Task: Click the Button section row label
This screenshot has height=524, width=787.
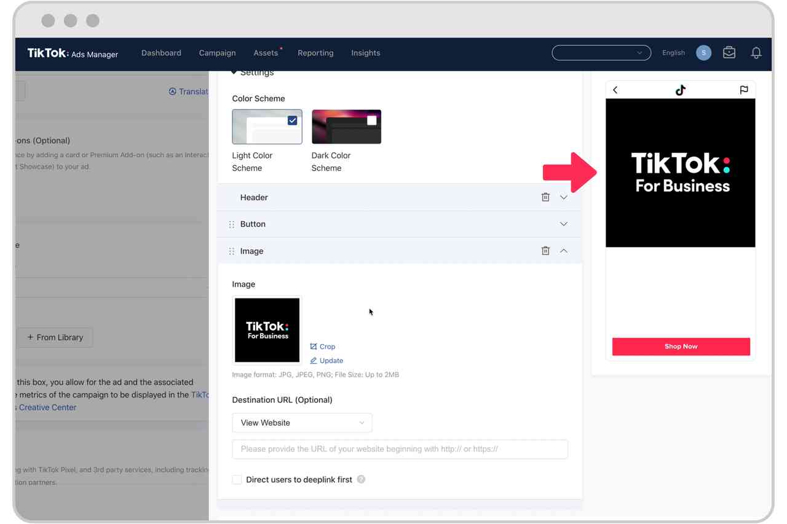Action: point(253,224)
